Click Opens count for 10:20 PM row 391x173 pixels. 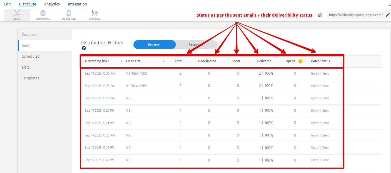tap(295, 135)
